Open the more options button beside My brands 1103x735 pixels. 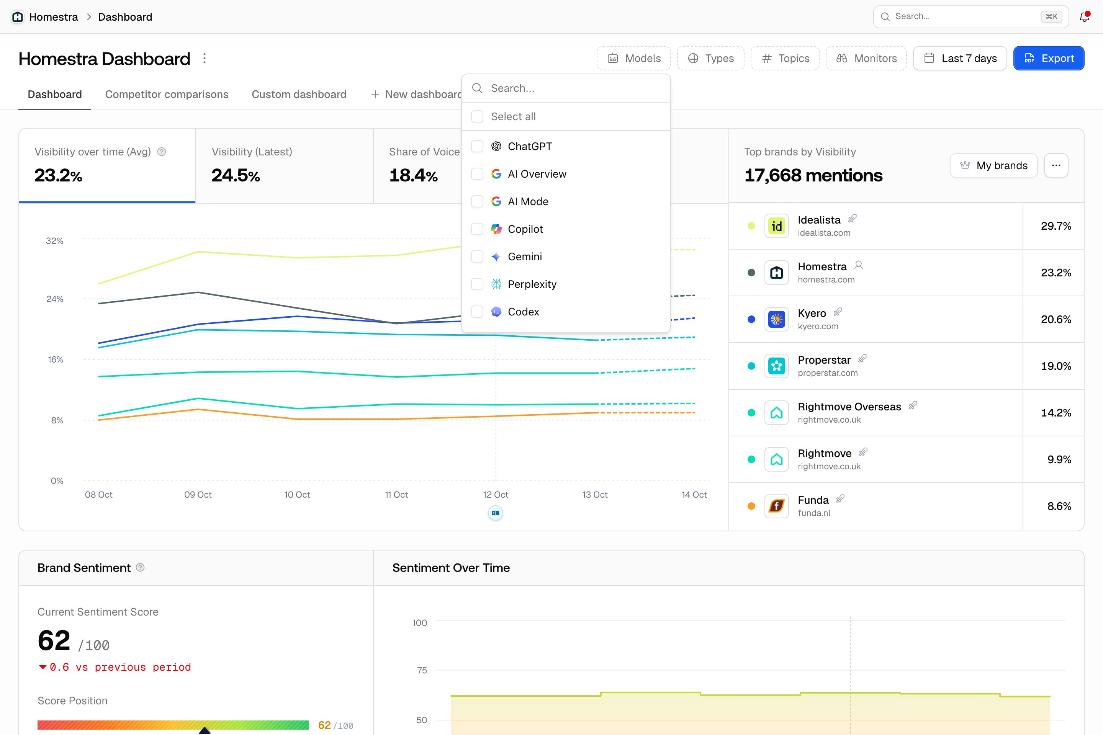(1056, 165)
